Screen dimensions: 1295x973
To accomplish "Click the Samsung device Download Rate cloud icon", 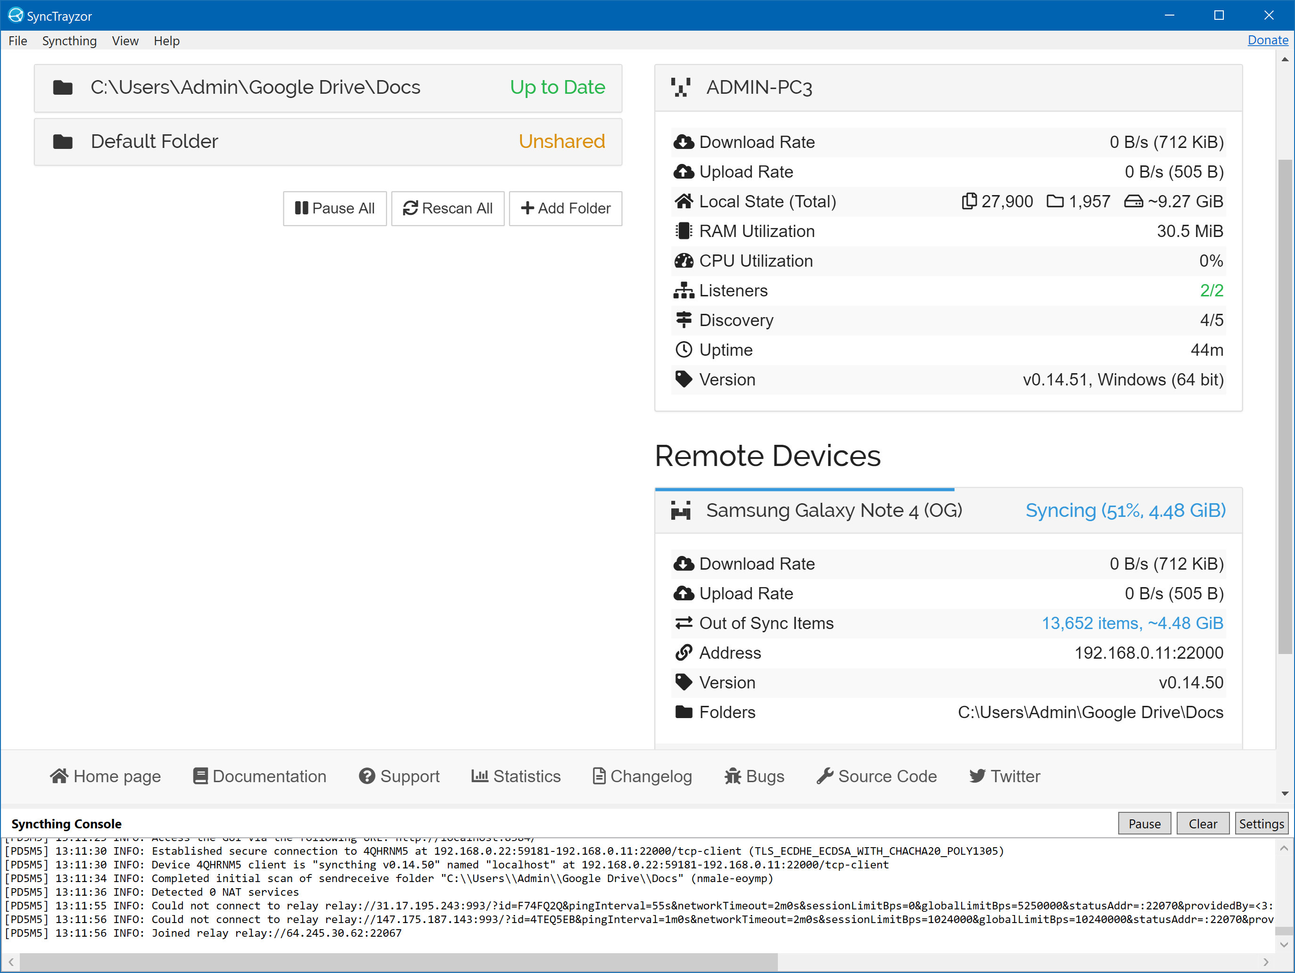I will (683, 564).
